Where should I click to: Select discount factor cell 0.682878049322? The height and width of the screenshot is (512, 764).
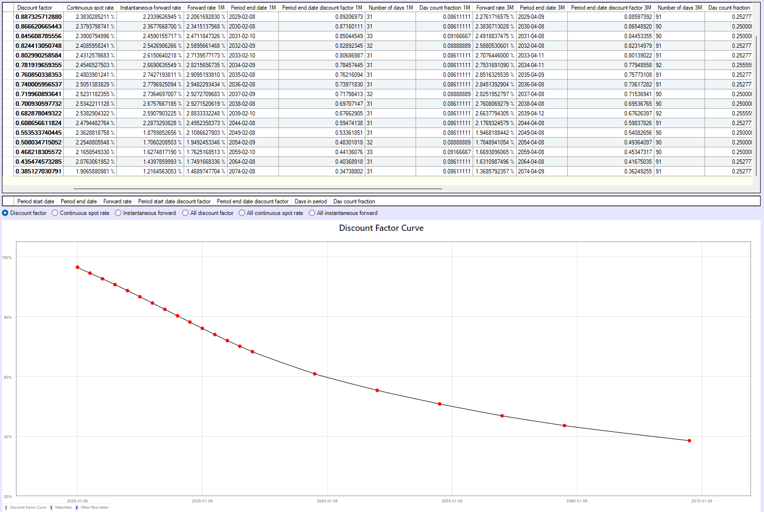(39, 114)
